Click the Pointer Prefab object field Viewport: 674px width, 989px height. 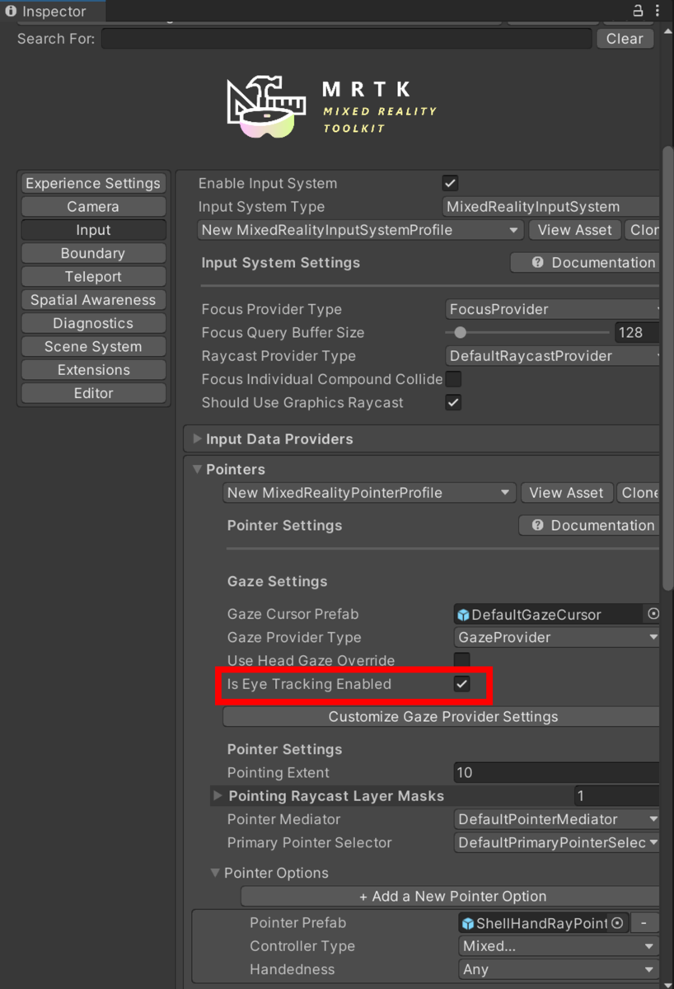pyautogui.click(x=543, y=923)
